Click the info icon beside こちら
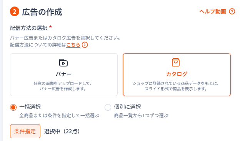 pos(85,45)
